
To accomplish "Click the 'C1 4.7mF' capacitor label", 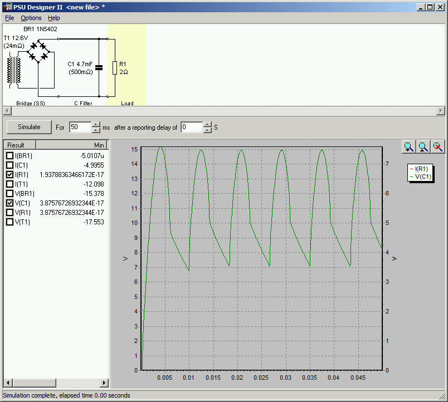I will (x=80, y=64).
